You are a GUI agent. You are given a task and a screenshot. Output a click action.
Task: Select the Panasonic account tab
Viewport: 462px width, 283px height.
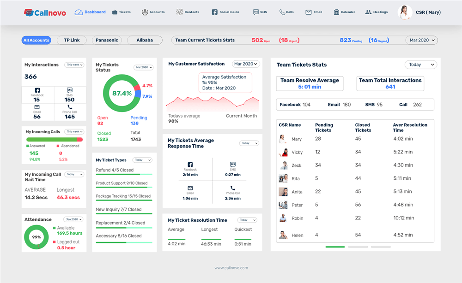(x=107, y=40)
